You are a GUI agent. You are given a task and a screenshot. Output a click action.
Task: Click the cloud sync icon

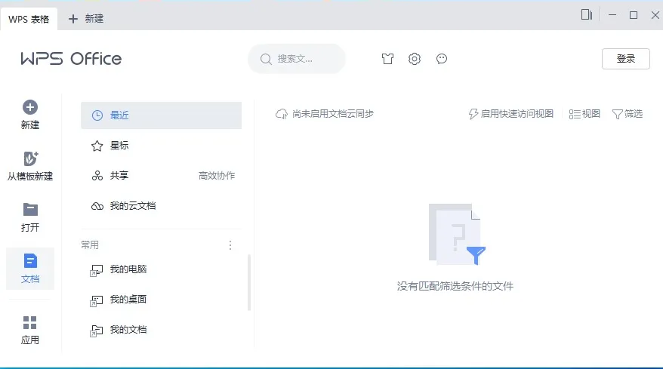click(x=282, y=114)
